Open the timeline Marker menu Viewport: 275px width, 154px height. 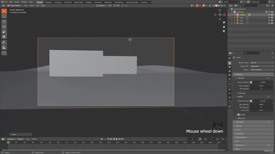(34, 139)
